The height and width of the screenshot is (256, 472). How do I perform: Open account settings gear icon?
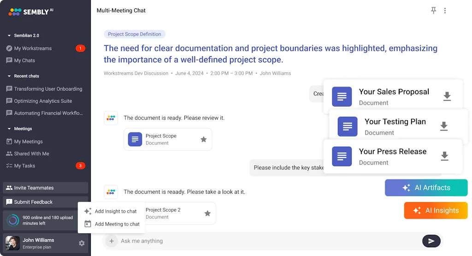pyautogui.click(x=82, y=243)
